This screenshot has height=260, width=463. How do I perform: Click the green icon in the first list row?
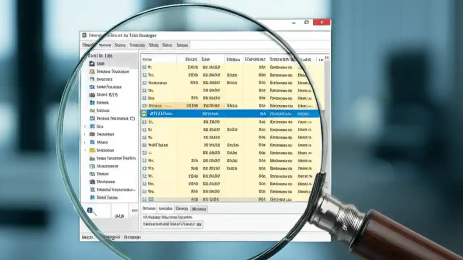click(x=144, y=67)
